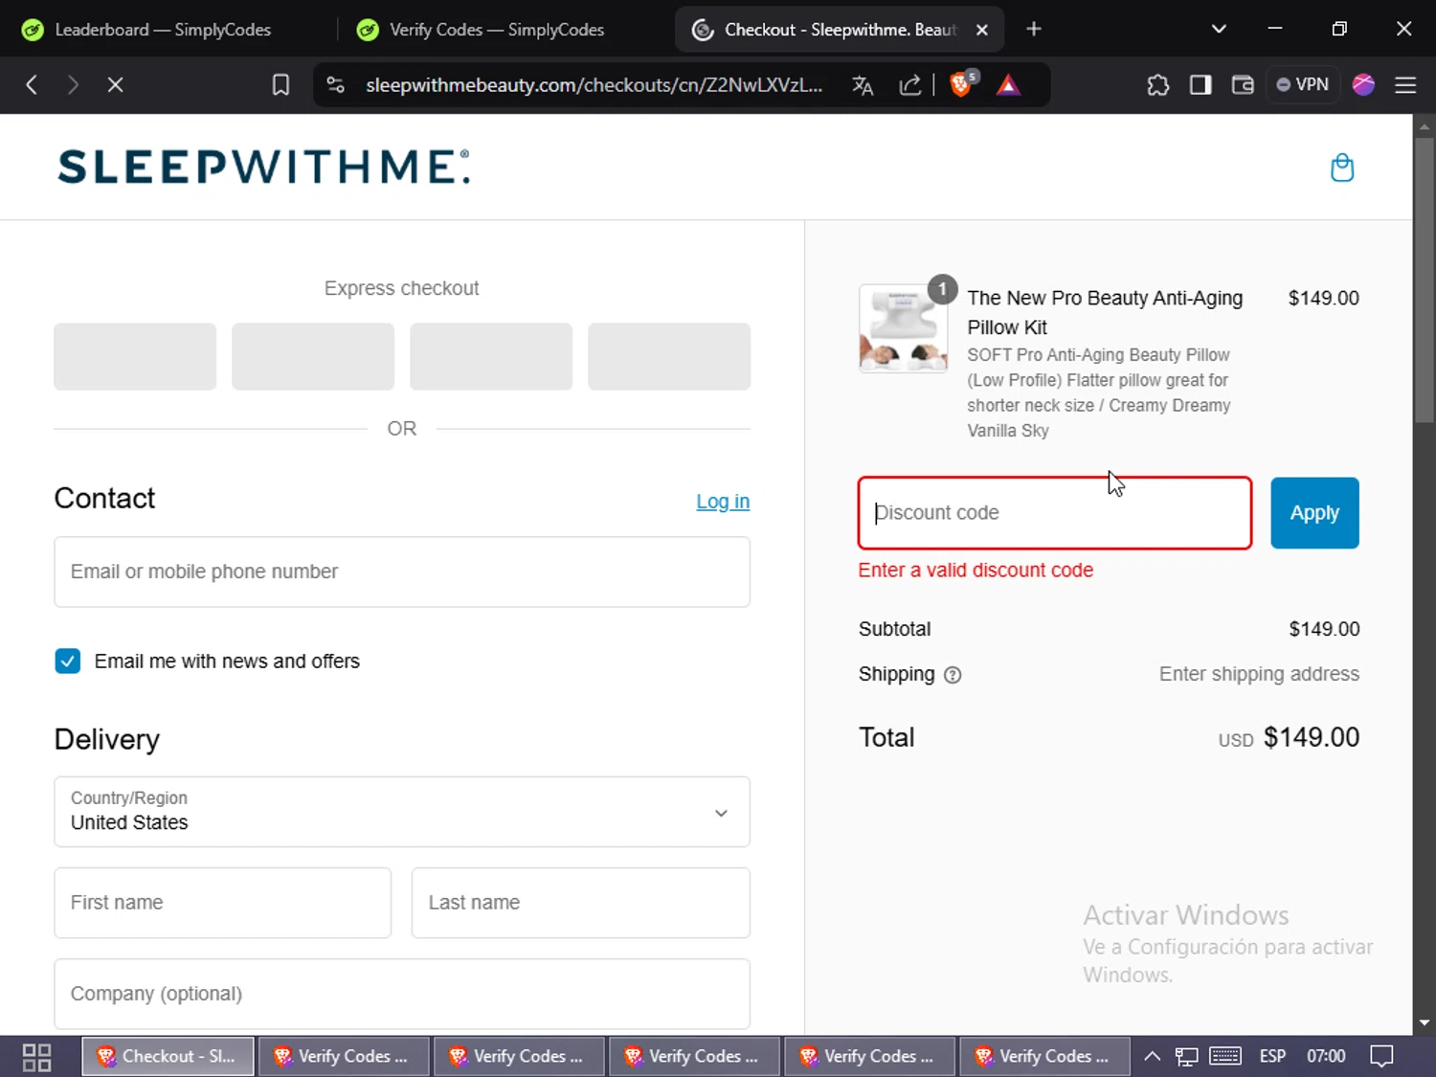
Task: Click the Email or mobile phone field
Action: pyautogui.click(x=402, y=572)
